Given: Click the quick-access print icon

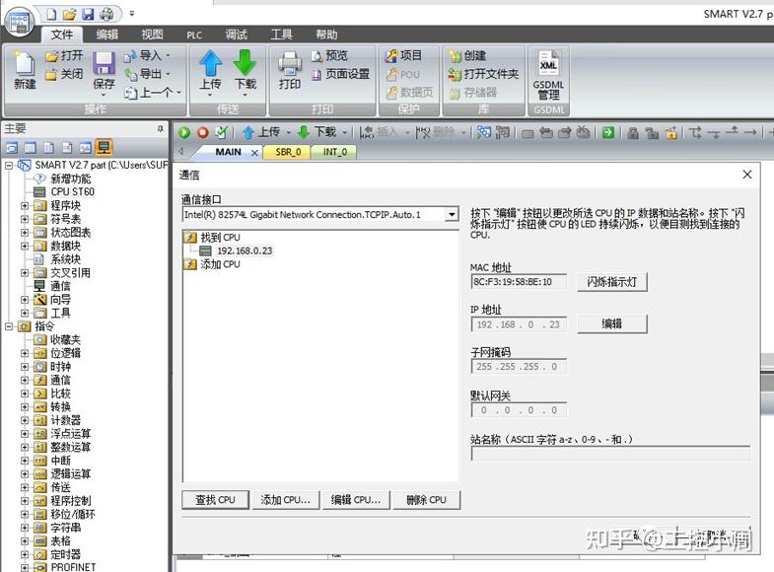Looking at the screenshot, I should pyautogui.click(x=106, y=14).
